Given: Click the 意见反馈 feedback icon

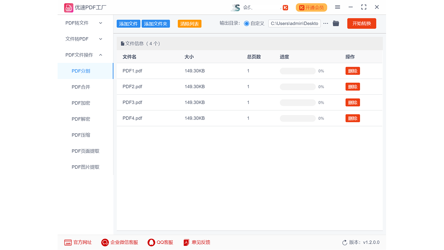Looking at the screenshot, I should (x=186, y=242).
